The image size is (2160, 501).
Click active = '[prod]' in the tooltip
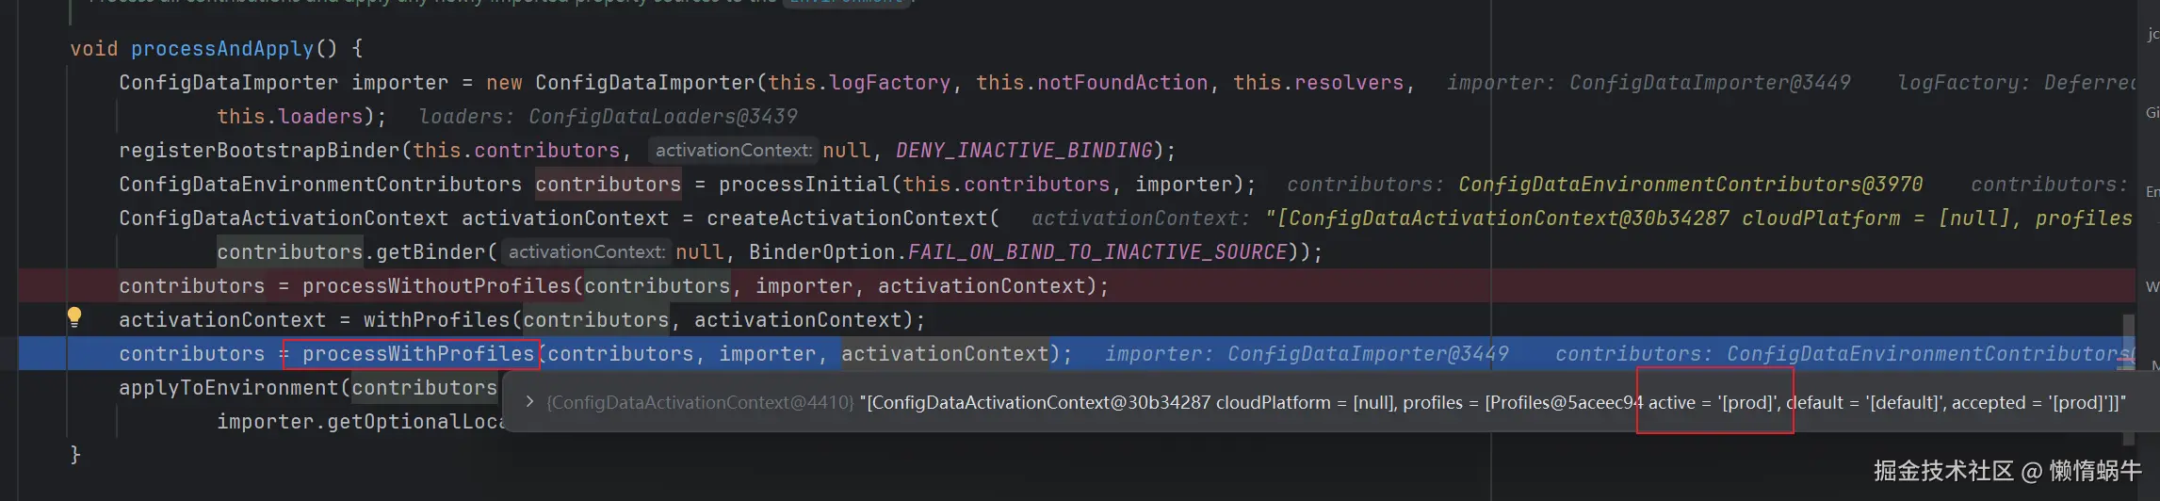coord(1713,402)
